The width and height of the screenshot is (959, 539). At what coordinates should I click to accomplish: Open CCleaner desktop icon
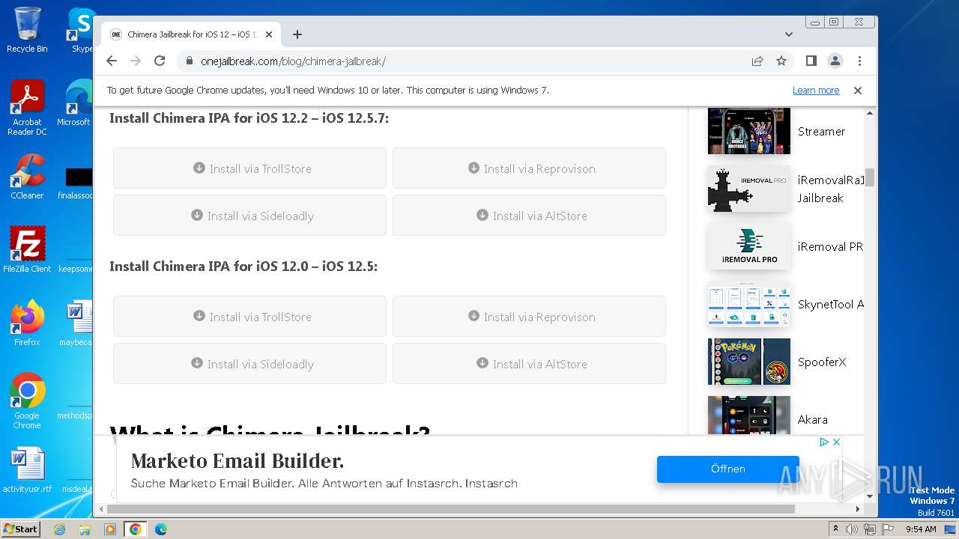tap(27, 177)
